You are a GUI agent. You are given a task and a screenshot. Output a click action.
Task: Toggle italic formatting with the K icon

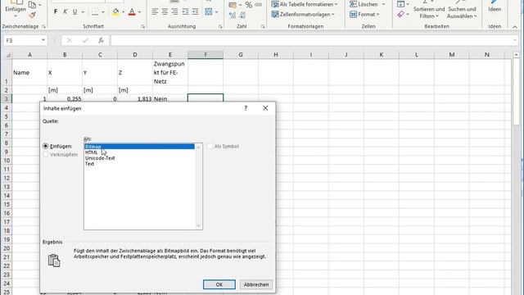pyautogui.click(x=65, y=11)
